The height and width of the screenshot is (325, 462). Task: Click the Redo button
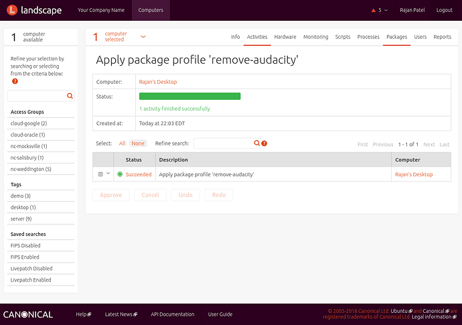[x=219, y=195]
